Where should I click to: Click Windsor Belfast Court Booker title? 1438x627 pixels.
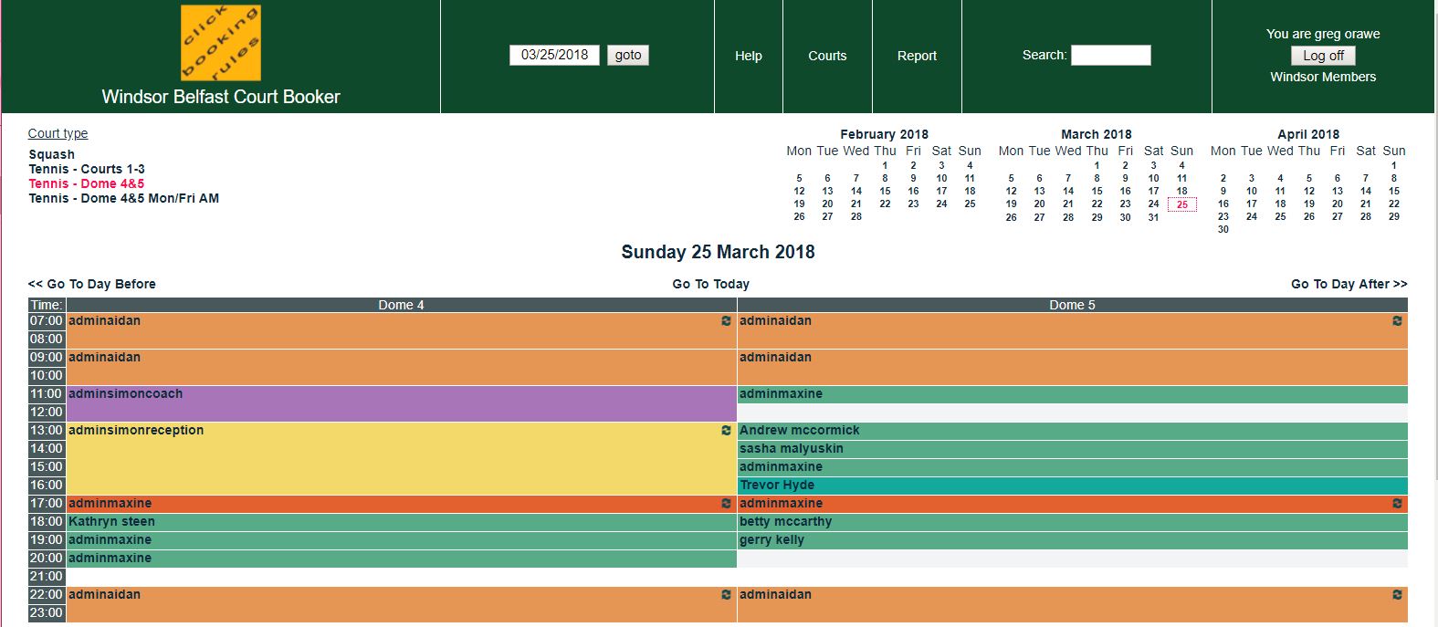pyautogui.click(x=221, y=97)
